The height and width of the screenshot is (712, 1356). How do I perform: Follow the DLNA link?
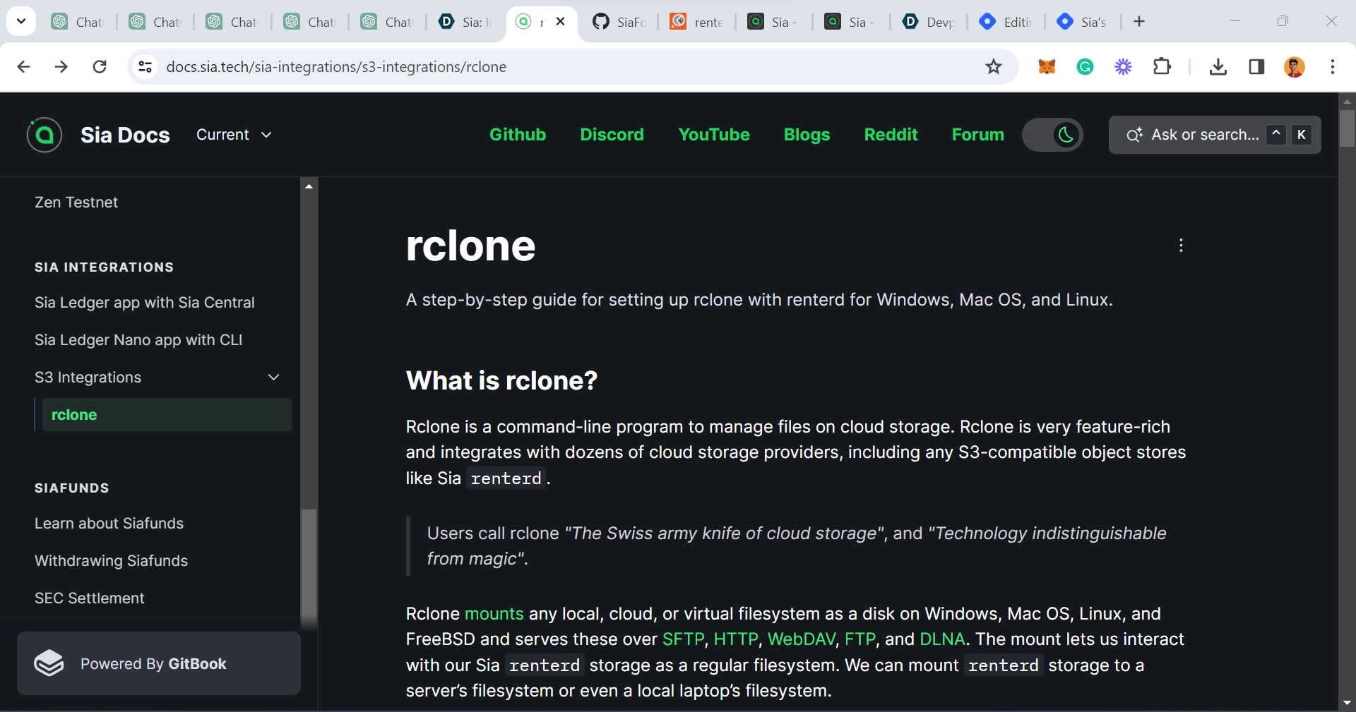pyautogui.click(x=942, y=639)
